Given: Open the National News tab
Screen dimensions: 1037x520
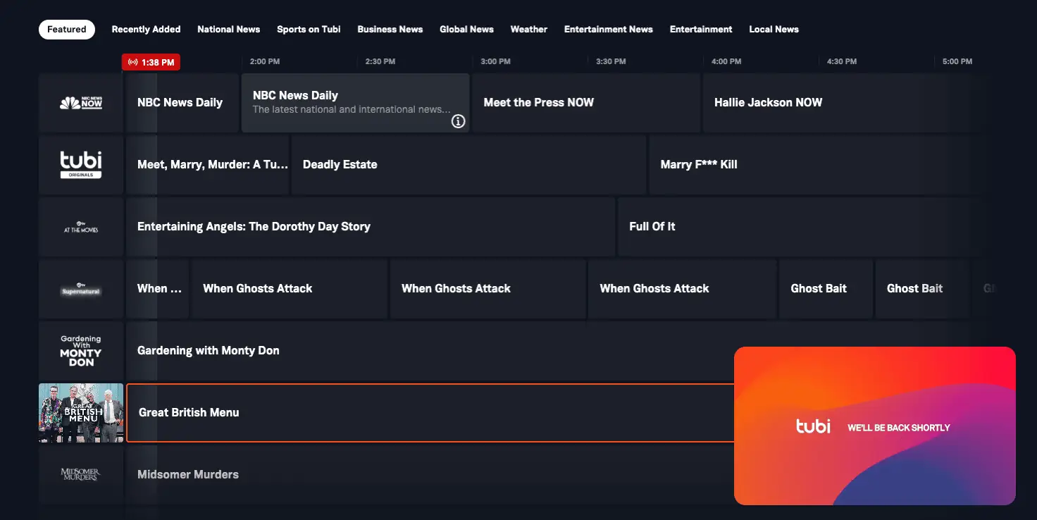Looking at the screenshot, I should [229, 30].
